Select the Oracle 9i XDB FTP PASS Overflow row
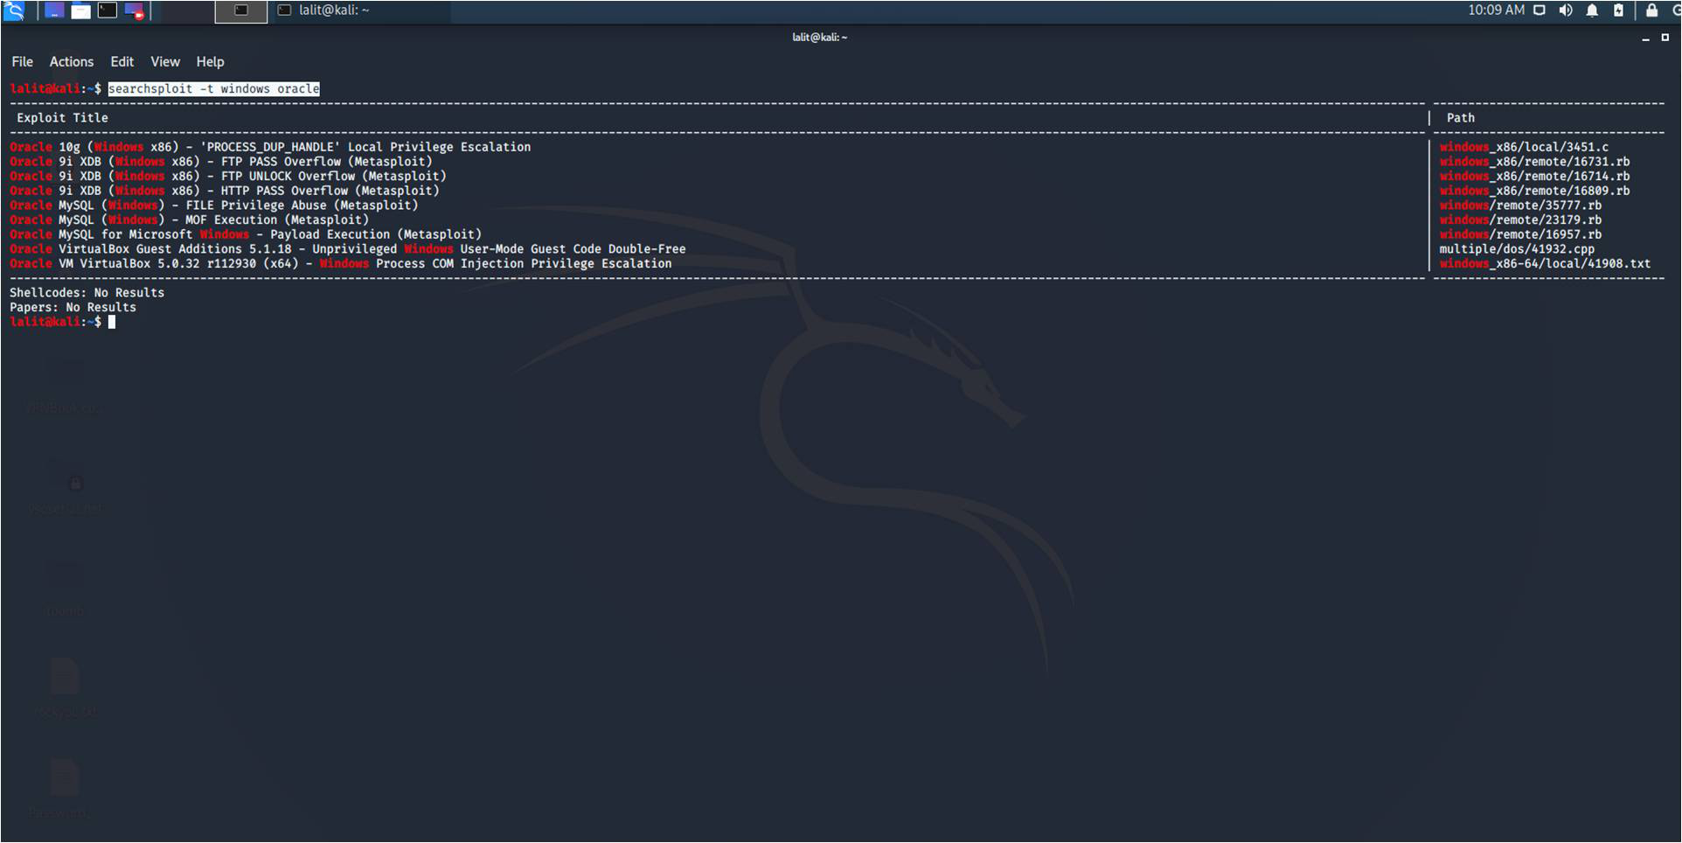 [221, 162]
